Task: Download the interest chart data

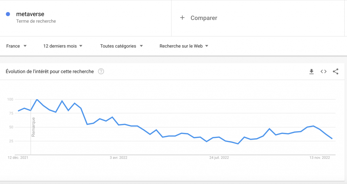Action: pos(311,71)
